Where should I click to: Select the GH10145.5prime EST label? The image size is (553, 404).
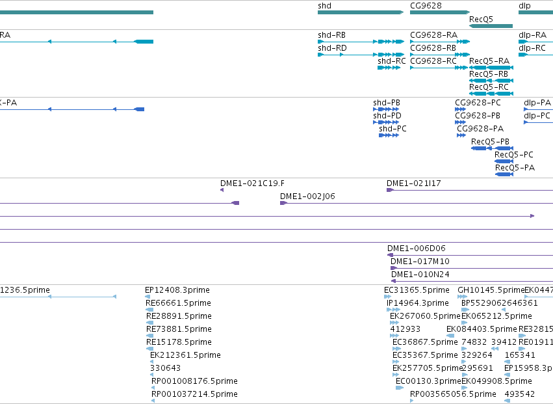491,290
